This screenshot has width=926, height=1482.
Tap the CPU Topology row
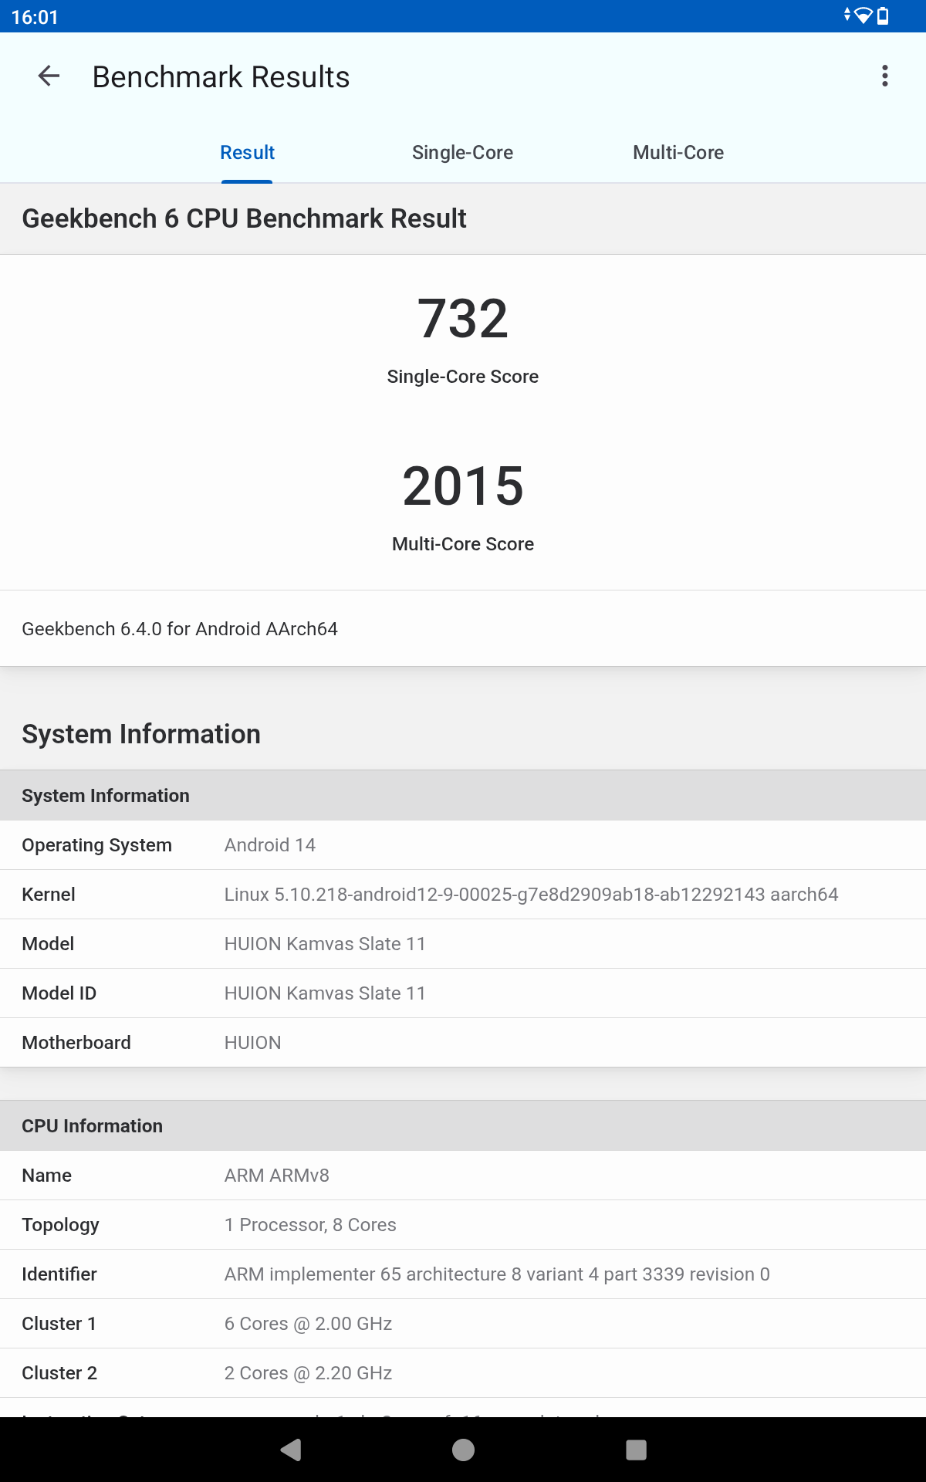pyautogui.click(x=463, y=1225)
